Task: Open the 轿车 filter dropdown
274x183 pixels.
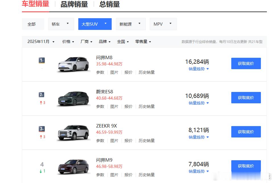Action: [61, 24]
